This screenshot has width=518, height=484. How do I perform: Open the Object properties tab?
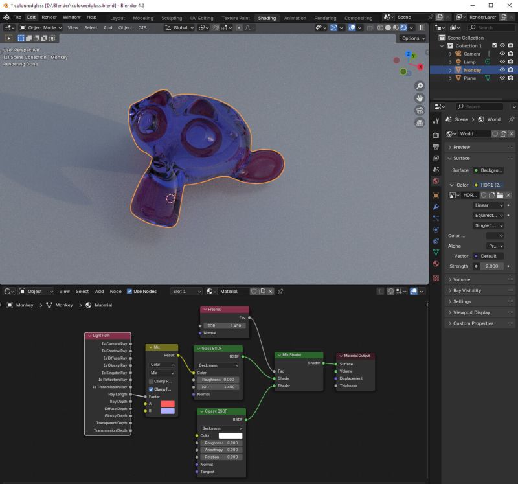(x=436, y=196)
